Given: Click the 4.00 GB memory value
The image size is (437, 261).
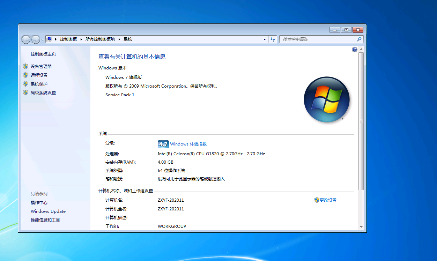Looking at the screenshot, I should pos(165,162).
